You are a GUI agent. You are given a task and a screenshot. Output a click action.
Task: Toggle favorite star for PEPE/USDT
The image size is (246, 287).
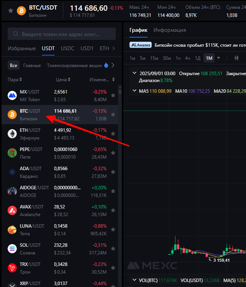pyautogui.click(x=113, y=153)
